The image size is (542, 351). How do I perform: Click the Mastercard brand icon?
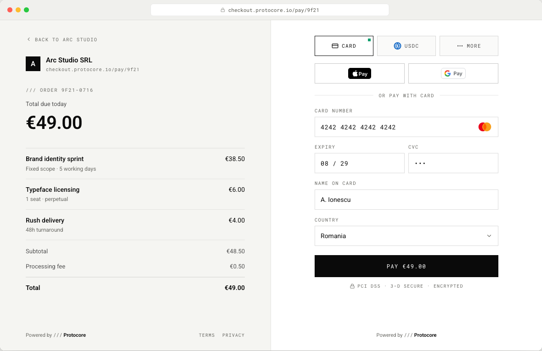485,127
